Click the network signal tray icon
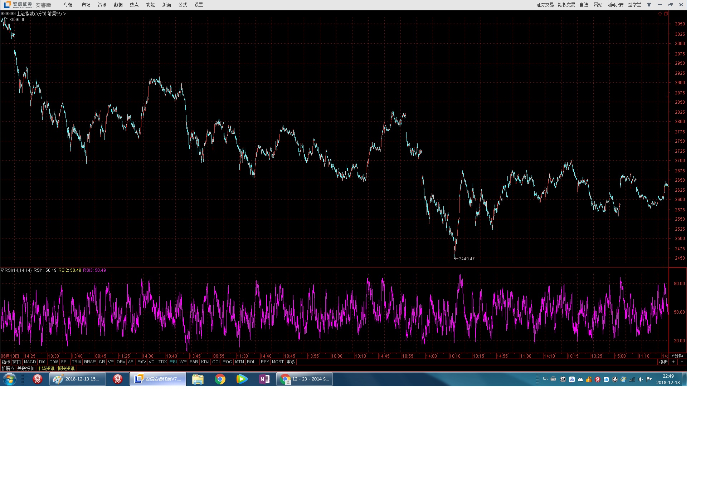Screen dimensions: 720x501 pos(632,379)
